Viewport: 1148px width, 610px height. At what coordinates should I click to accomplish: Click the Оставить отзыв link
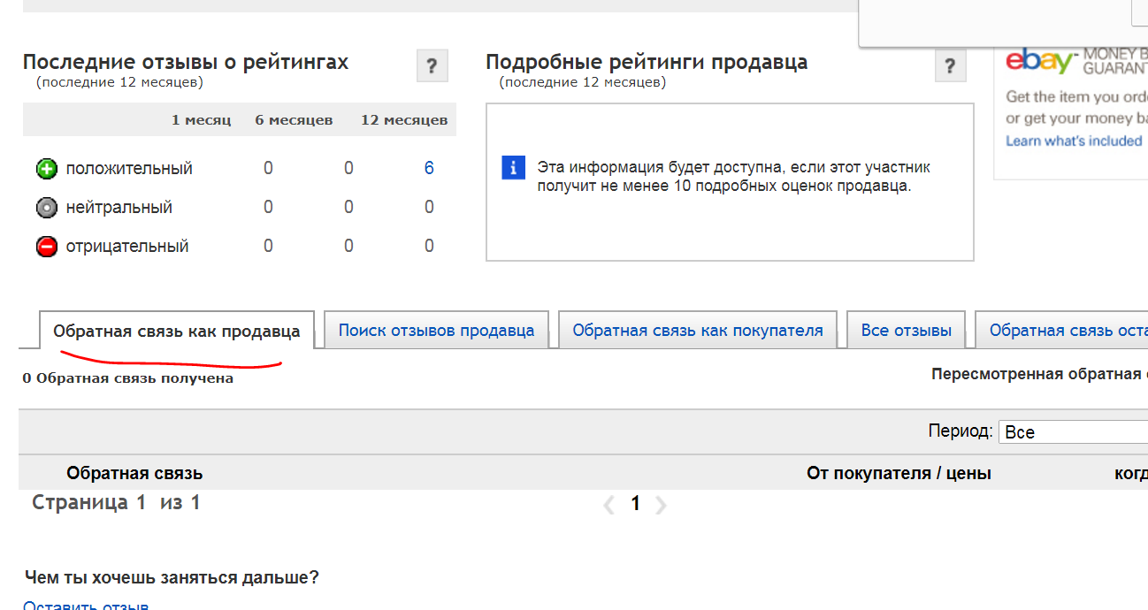point(86,606)
